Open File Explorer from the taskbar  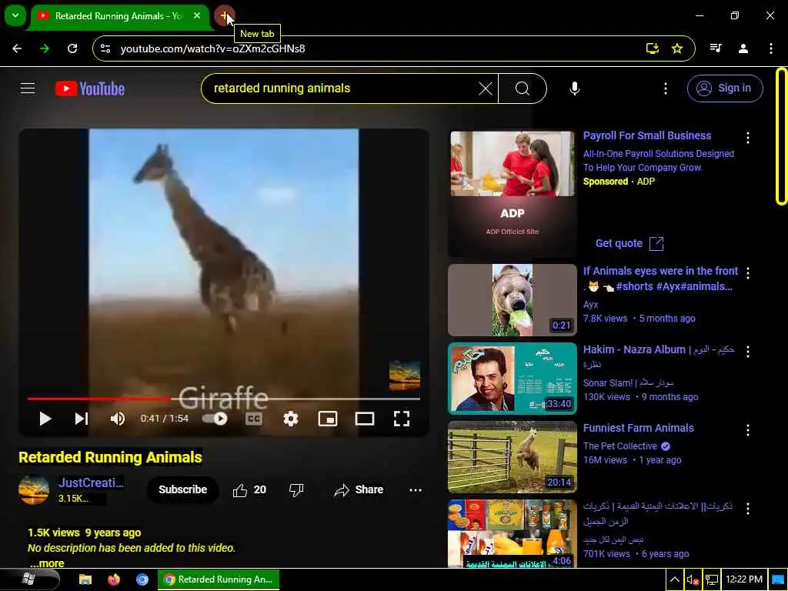coord(85,579)
